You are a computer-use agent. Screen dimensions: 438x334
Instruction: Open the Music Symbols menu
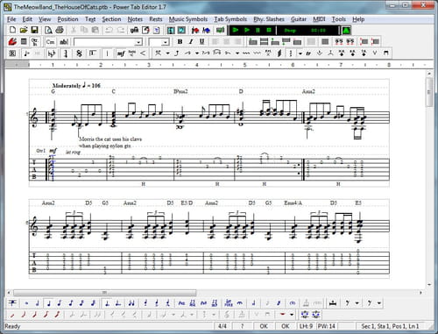[188, 19]
